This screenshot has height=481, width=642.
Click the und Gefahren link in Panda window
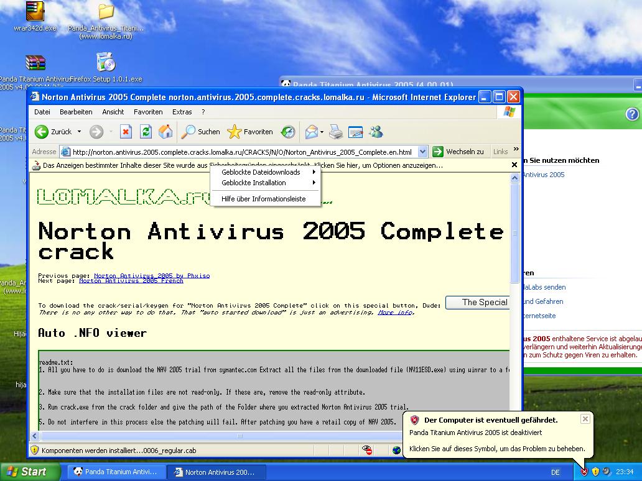[x=543, y=301]
